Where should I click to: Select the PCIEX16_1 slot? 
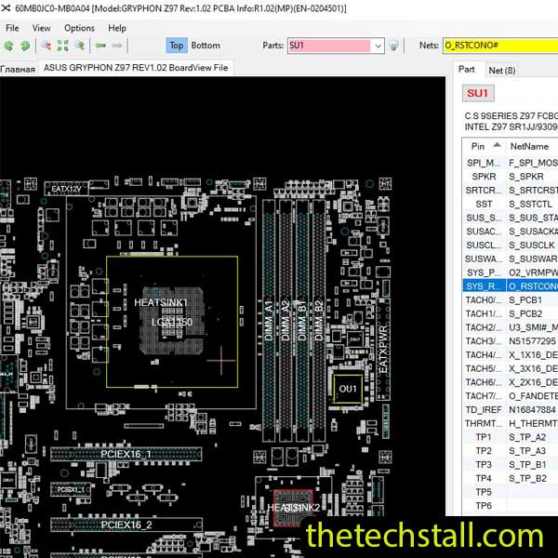point(126,455)
